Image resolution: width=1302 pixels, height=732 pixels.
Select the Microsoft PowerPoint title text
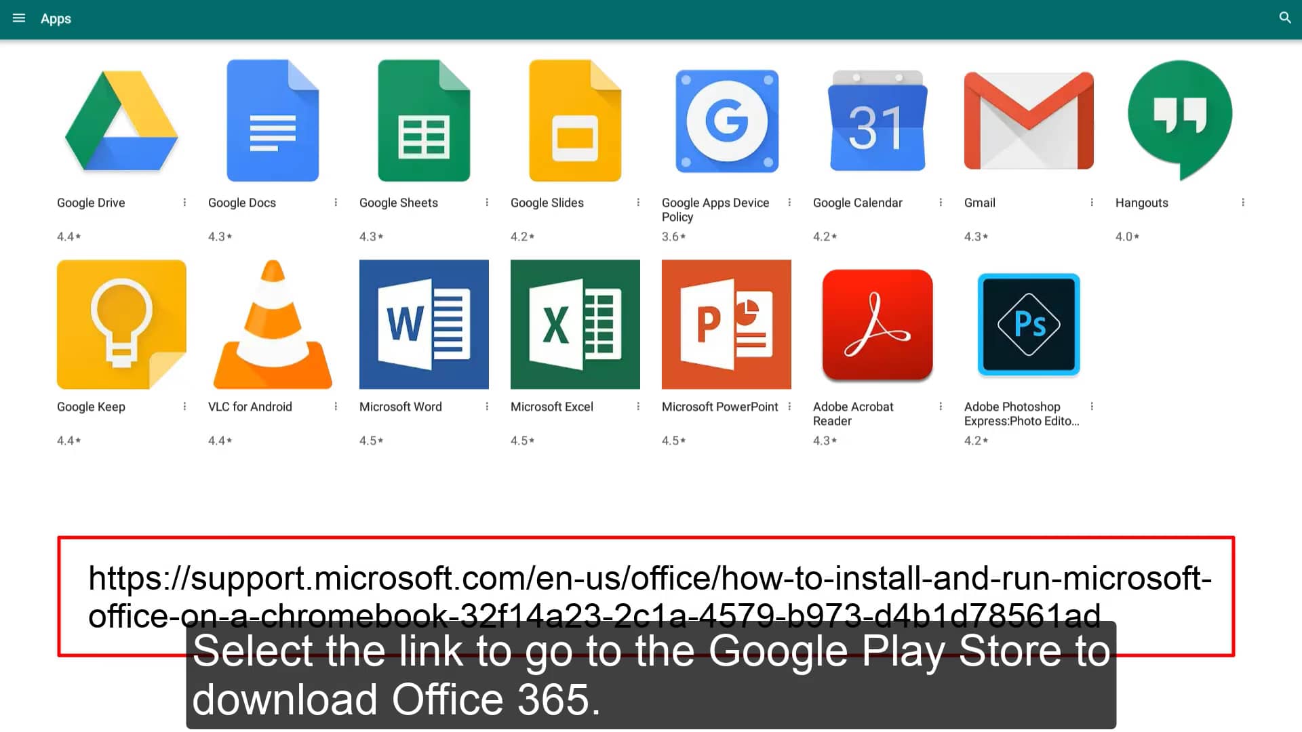[720, 407]
